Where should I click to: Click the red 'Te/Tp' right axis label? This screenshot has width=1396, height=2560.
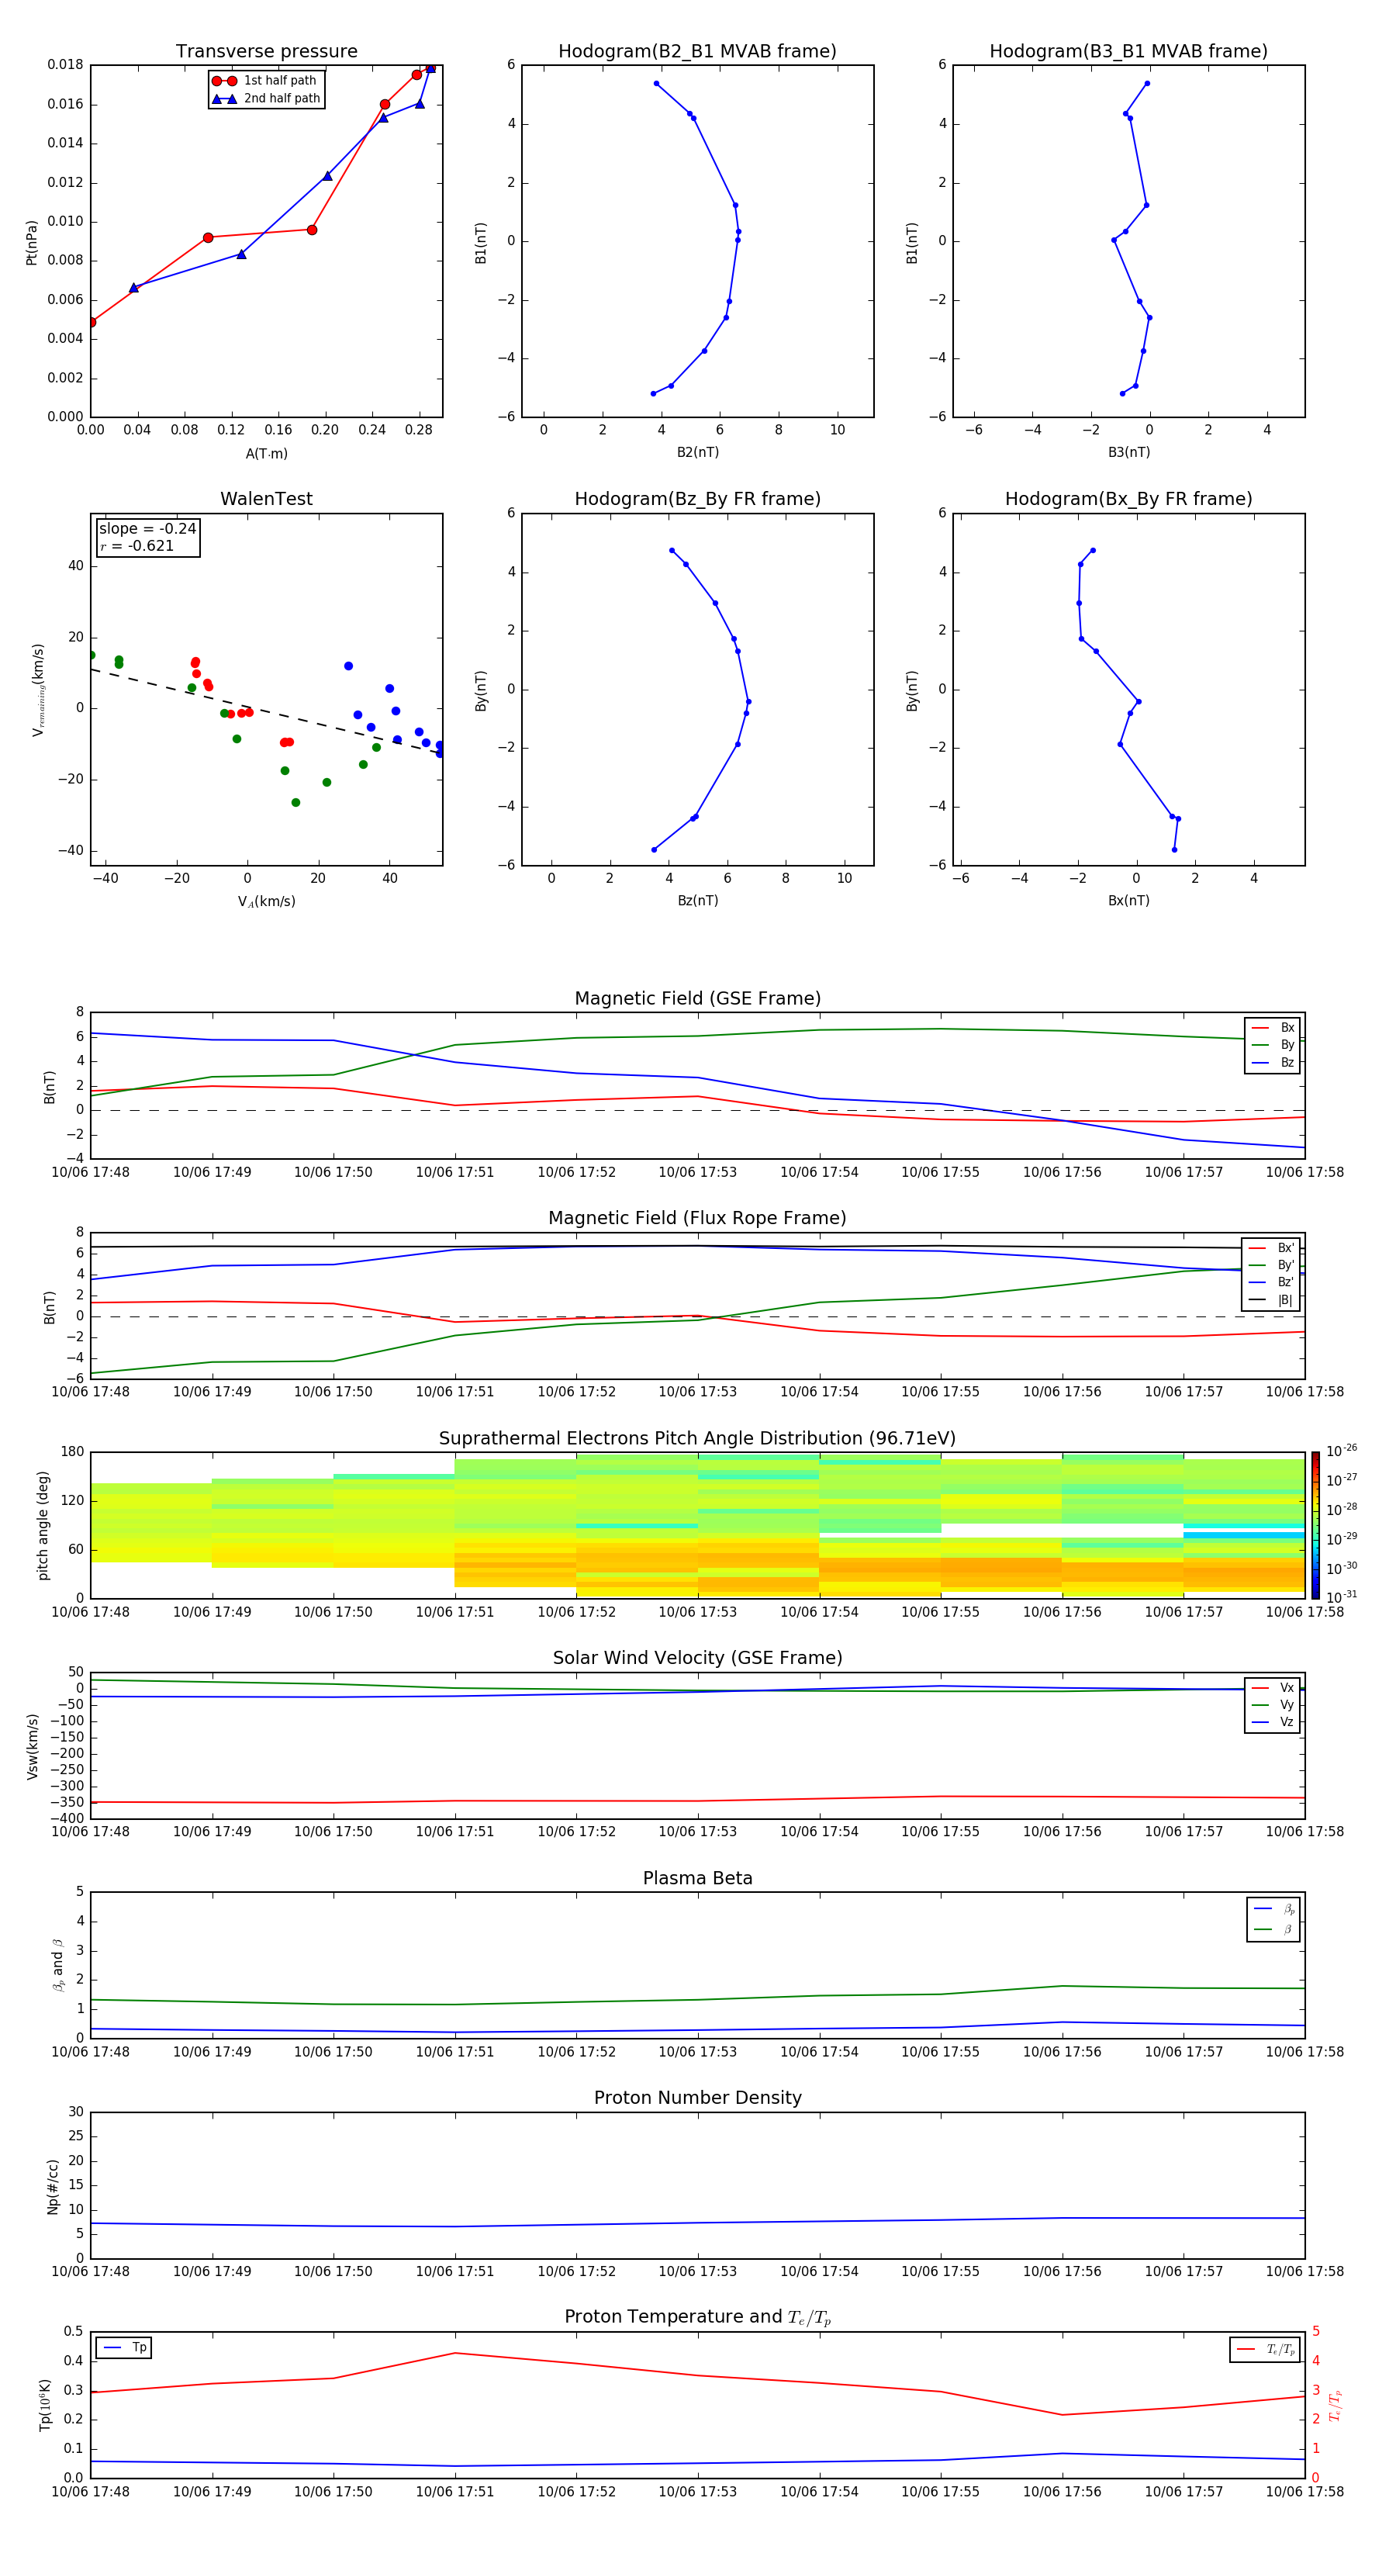click(x=1336, y=2406)
